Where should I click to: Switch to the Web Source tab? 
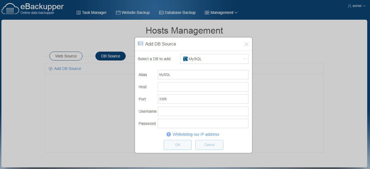pos(66,56)
